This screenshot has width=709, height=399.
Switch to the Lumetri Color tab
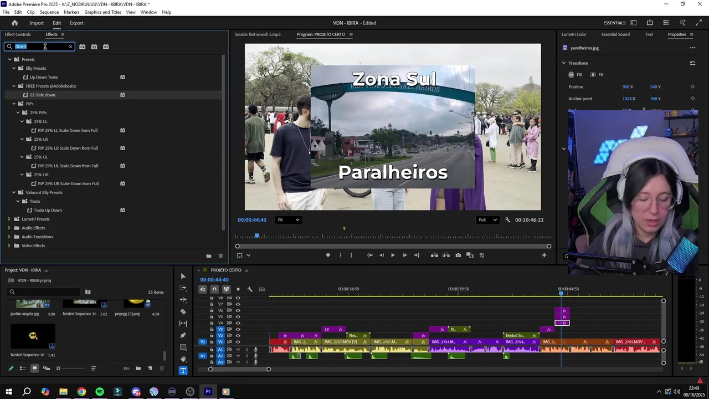tap(574, 34)
